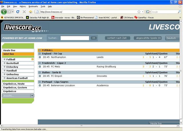Click the Suchen search field
The image size is (183, 131).
(x=75, y=38)
